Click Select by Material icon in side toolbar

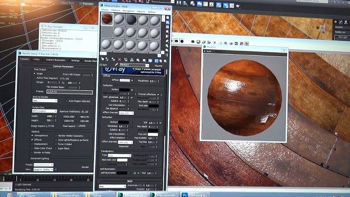coord(167,50)
